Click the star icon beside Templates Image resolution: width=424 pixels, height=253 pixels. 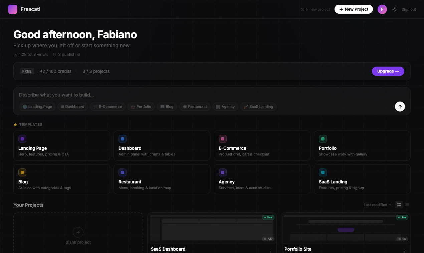pos(15,125)
